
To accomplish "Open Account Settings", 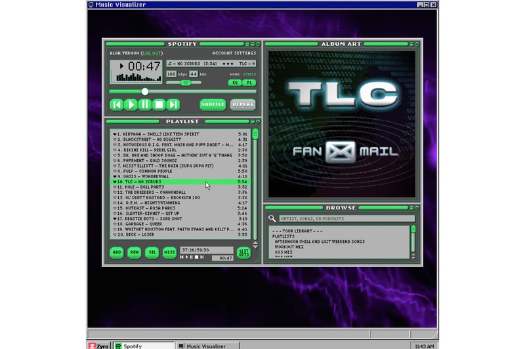I will point(234,53).
